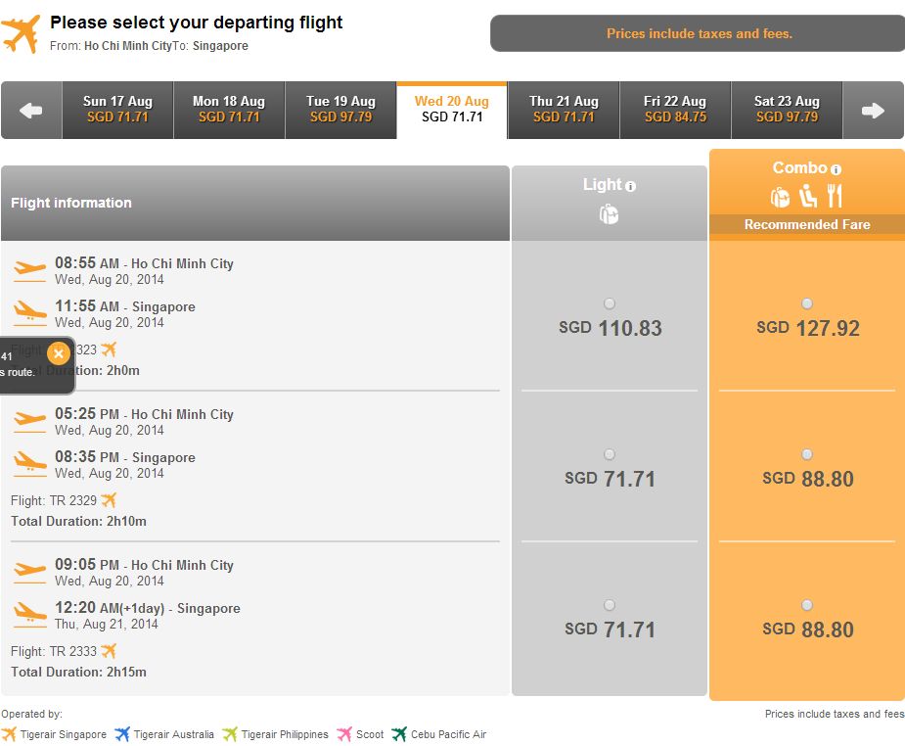Go to next week using right arrow
The width and height of the screenshot is (905, 746).
[x=873, y=111]
